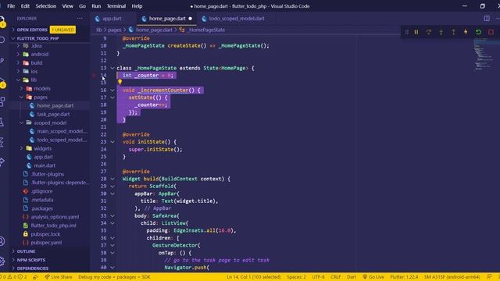Collapse the scoped_model folder
This screenshot has height=281, width=500.
tap(50, 123)
